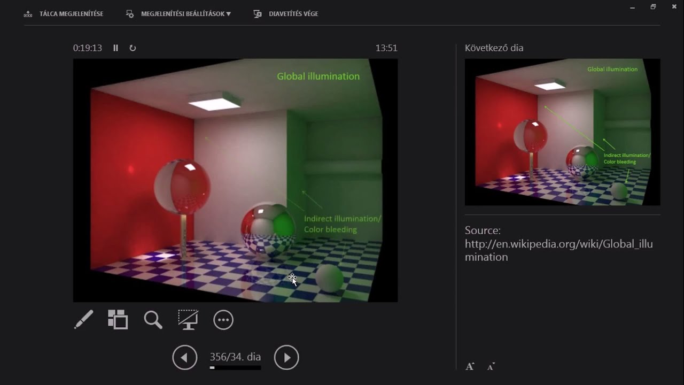Viewport: 684px width, 385px height.
Task: Decrease notes font size with small A icon
Action: [489, 366]
